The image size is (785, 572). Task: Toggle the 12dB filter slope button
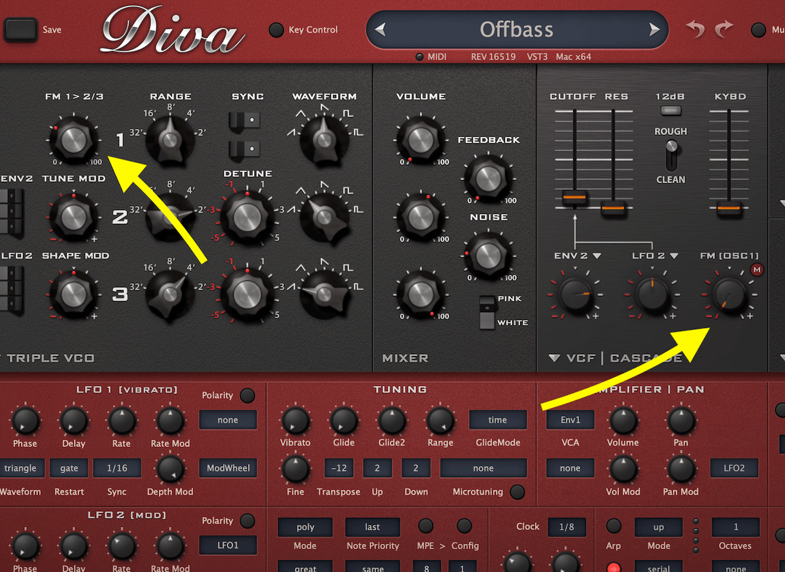point(670,111)
